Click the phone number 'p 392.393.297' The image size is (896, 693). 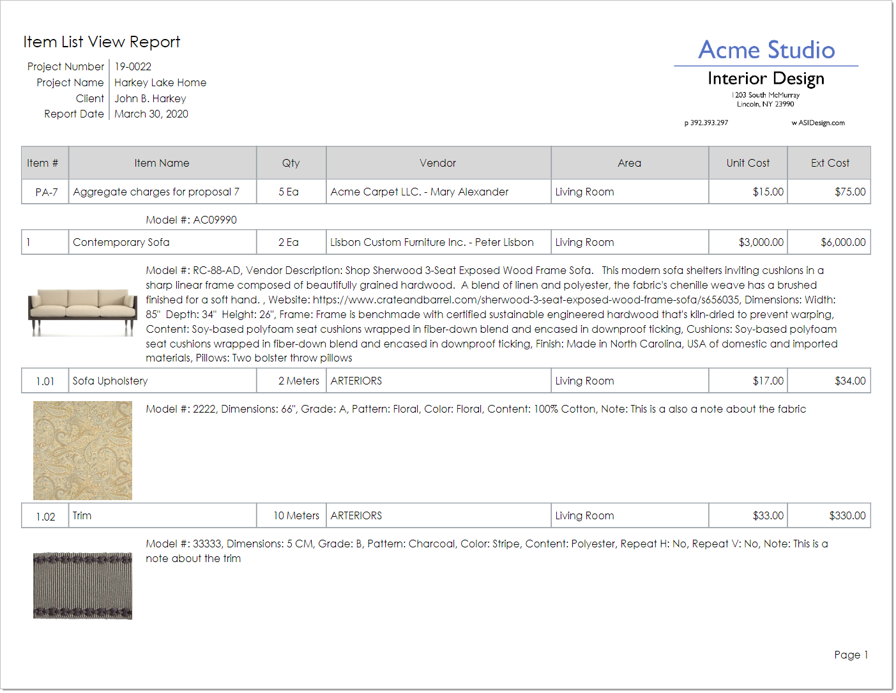(x=706, y=123)
